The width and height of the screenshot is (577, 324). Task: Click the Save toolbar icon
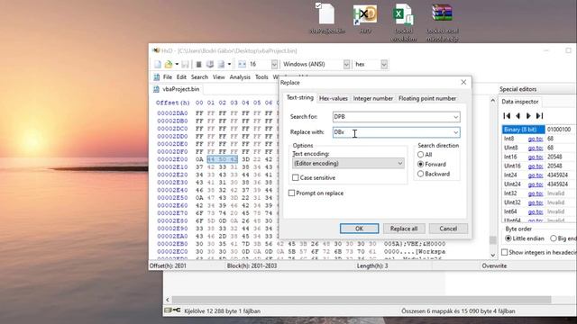click(185, 64)
